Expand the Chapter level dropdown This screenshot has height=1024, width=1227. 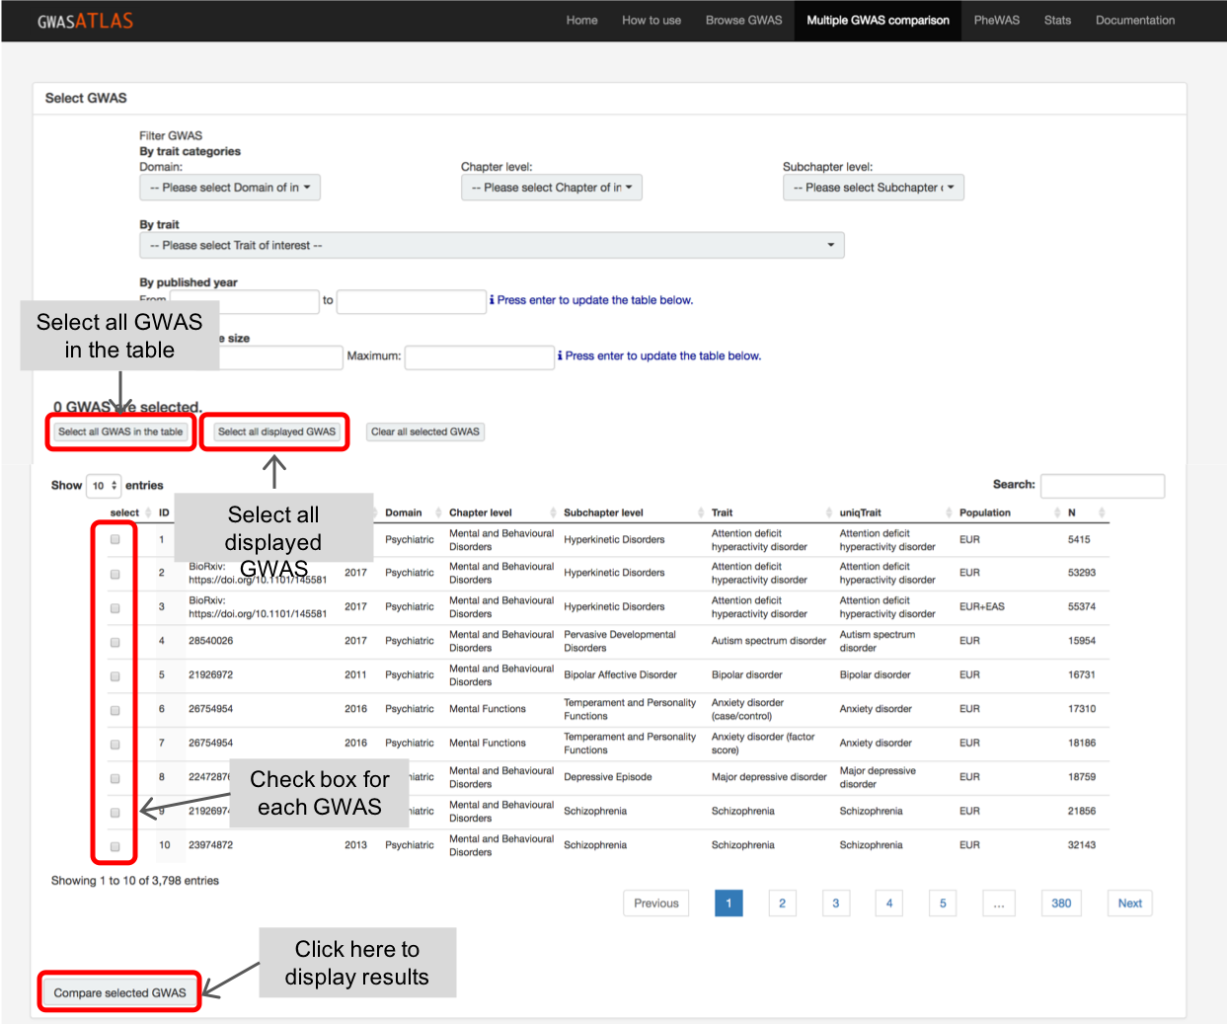pos(551,188)
